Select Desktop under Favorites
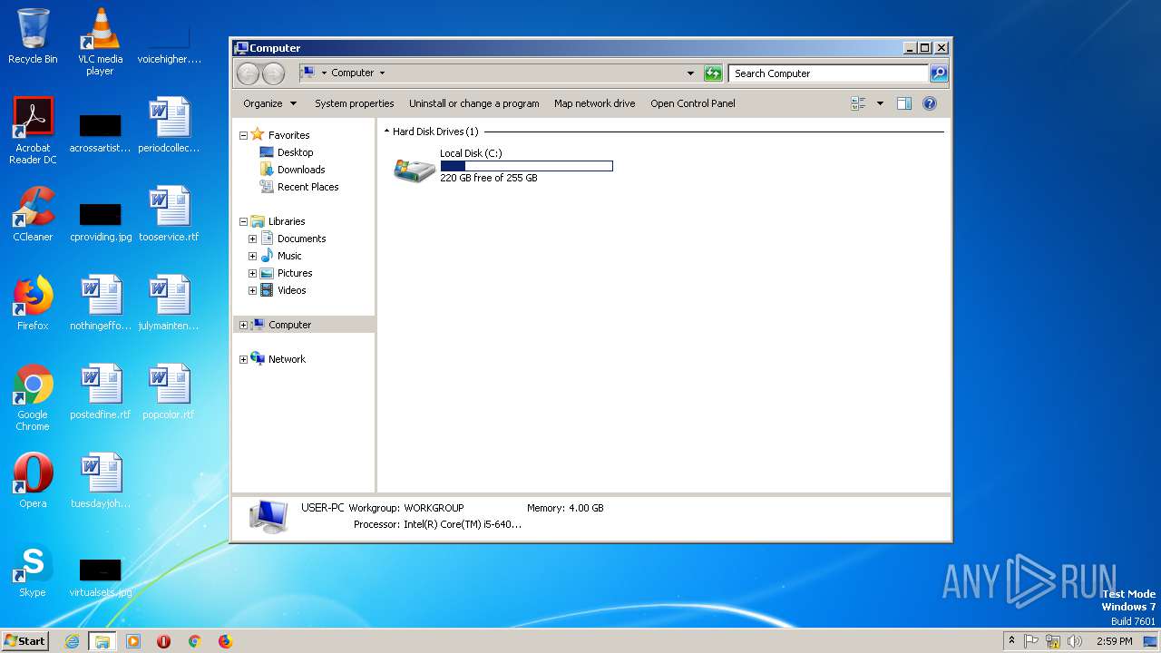 (x=295, y=152)
